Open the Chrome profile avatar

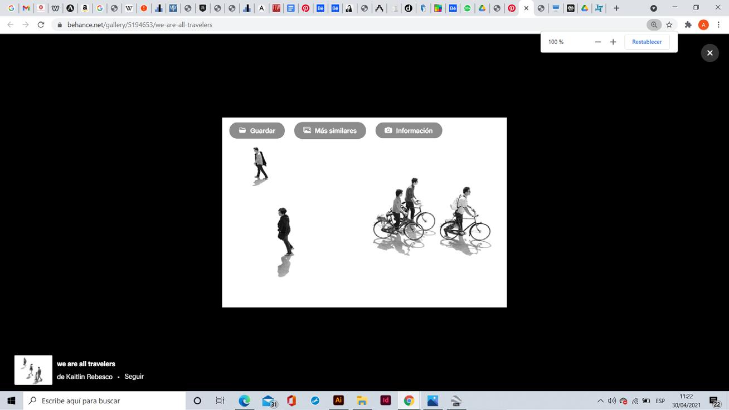point(703,25)
